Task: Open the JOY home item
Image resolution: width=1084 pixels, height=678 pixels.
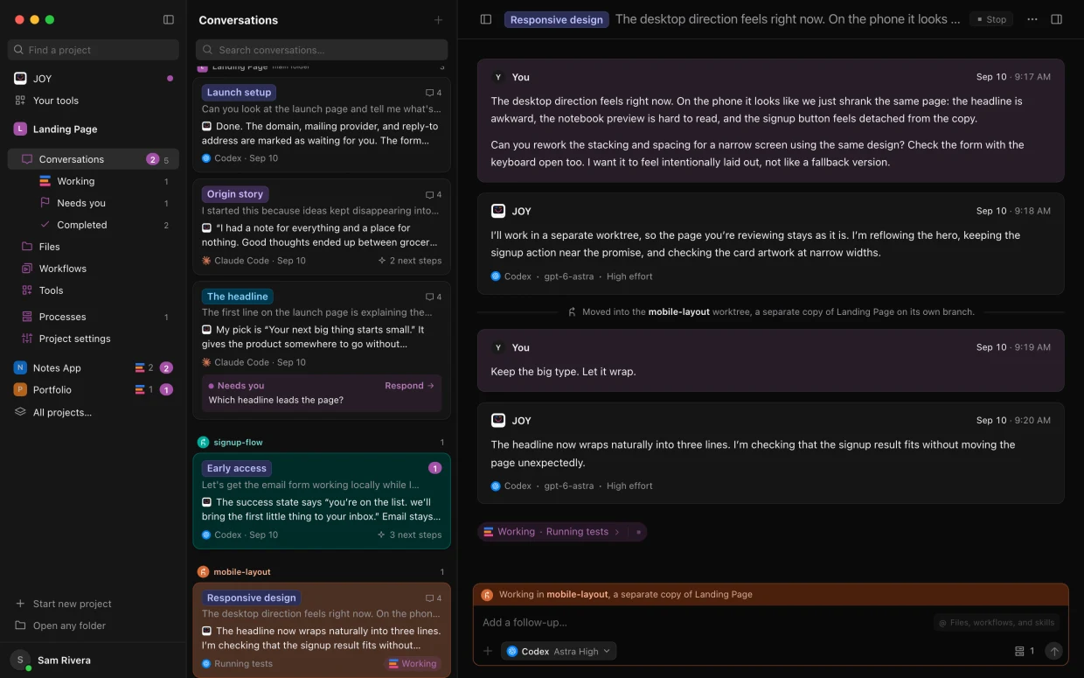Action: point(93,79)
